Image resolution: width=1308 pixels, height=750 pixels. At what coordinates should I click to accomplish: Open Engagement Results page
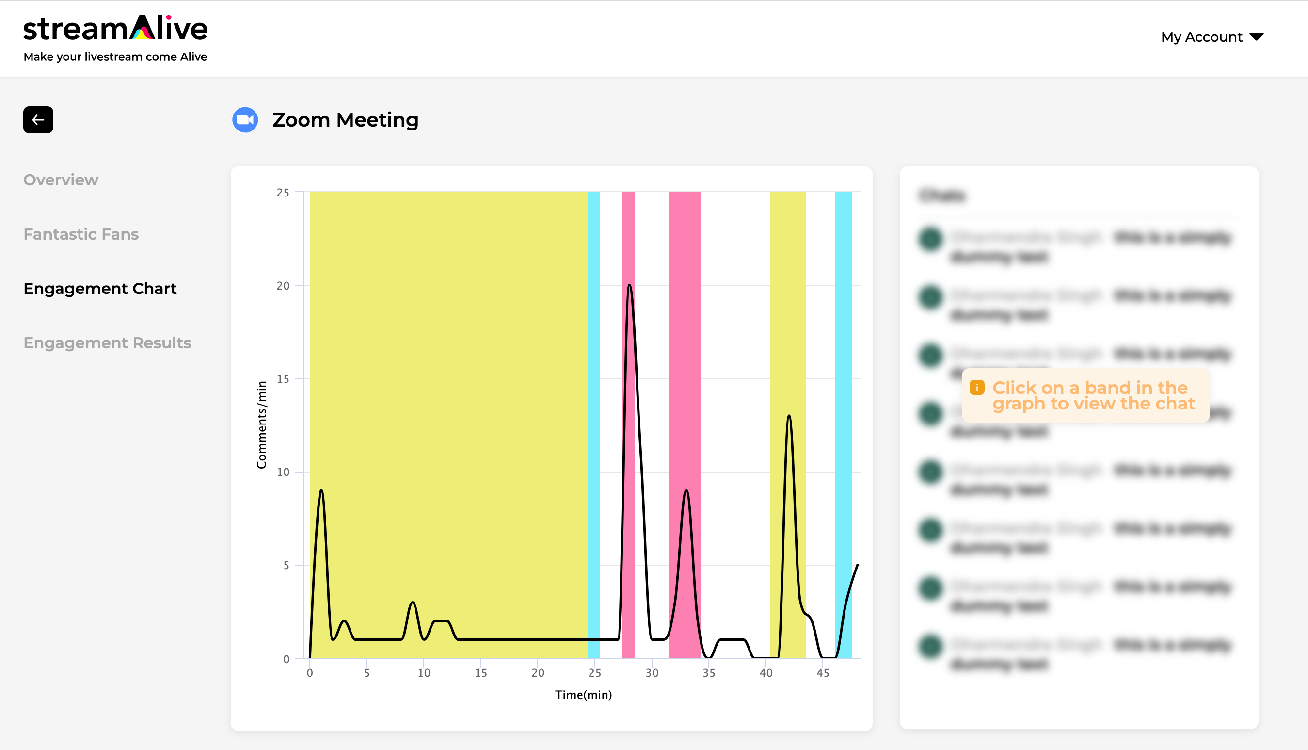click(107, 343)
